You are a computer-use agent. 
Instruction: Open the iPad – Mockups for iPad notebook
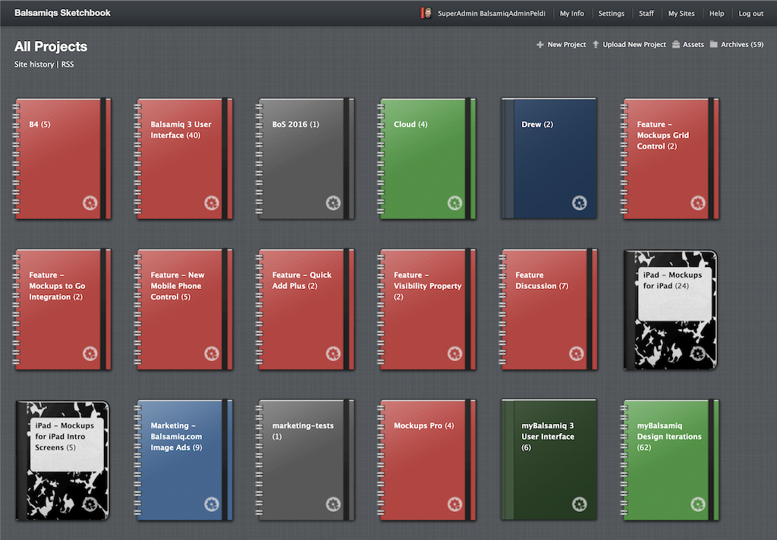tap(670, 309)
